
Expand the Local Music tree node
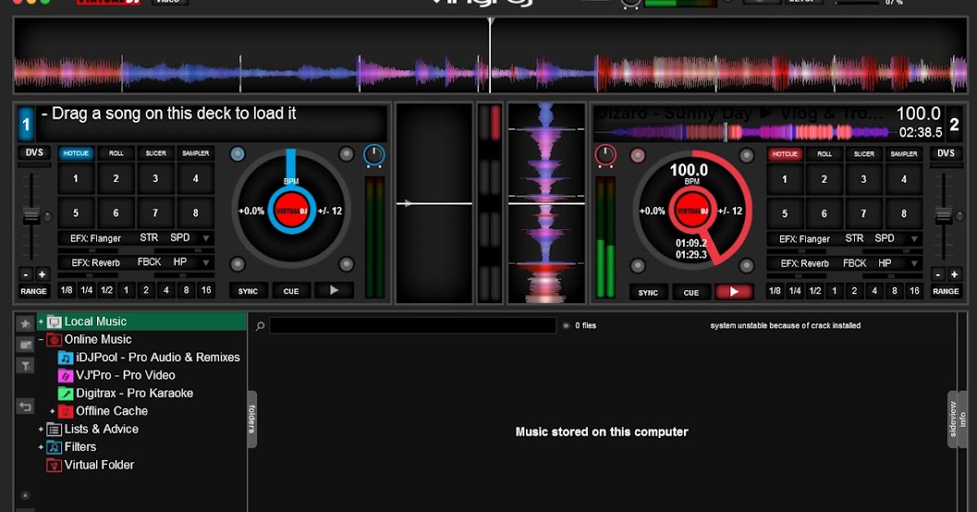click(41, 322)
